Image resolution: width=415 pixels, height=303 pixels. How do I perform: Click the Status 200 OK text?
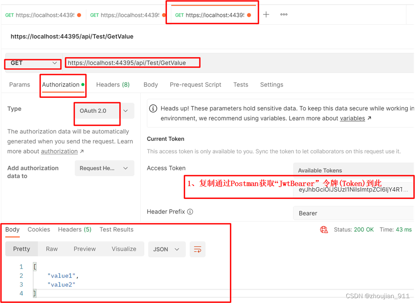pyautogui.click(x=354, y=230)
